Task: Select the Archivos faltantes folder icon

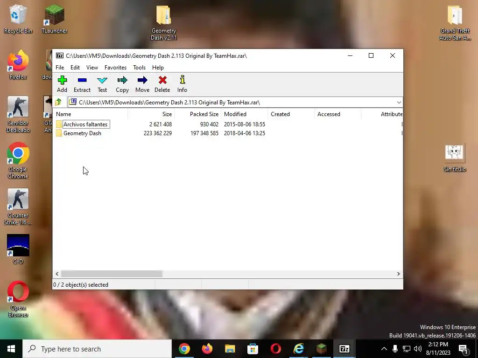Action: tap(59, 124)
